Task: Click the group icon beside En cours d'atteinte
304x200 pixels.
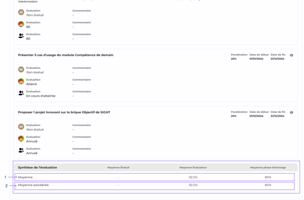Action: (21, 93)
